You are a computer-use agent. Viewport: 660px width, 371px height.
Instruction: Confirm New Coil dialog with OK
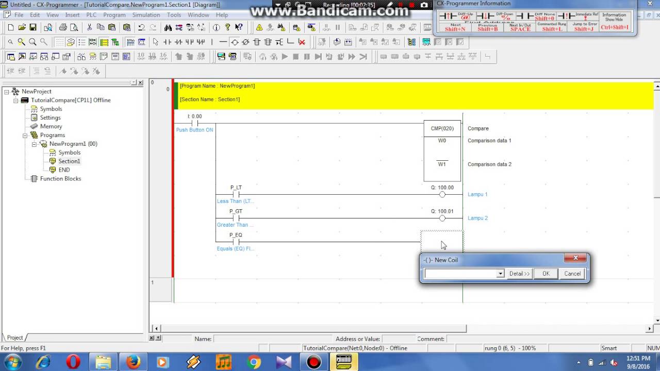coord(546,274)
